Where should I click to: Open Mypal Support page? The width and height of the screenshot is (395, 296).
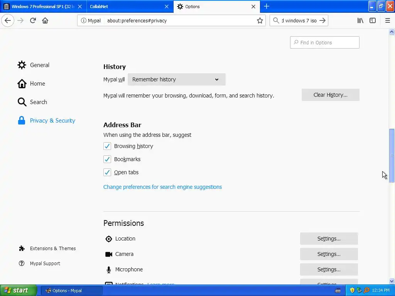(x=40, y=264)
